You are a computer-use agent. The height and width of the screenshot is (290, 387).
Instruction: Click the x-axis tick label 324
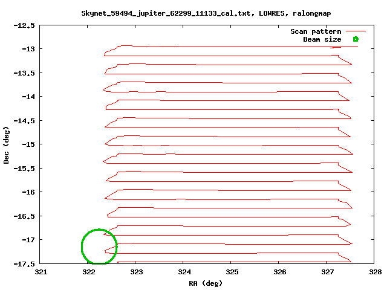click(x=184, y=272)
